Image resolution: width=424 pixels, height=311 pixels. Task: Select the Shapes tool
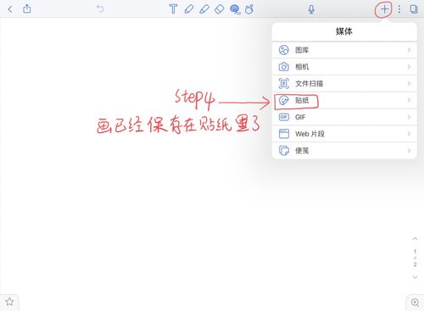click(x=249, y=9)
